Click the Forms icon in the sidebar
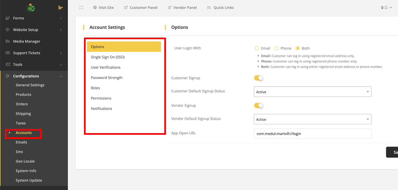The height and width of the screenshot is (190, 398). [8, 18]
